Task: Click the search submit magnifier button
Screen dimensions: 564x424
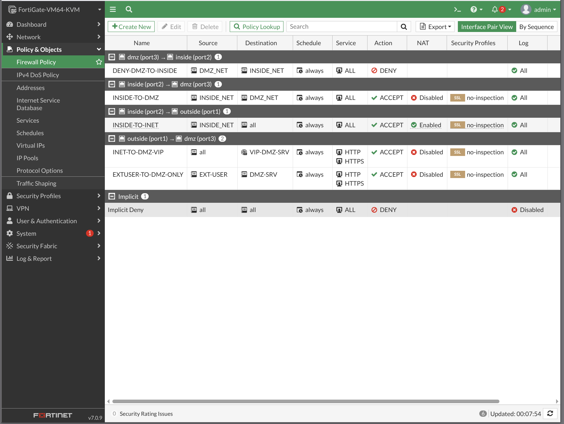Action: click(x=404, y=27)
